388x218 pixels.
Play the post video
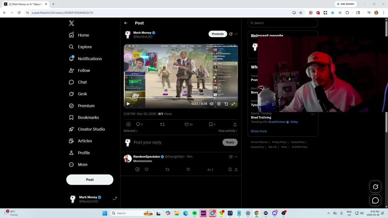click(128, 104)
